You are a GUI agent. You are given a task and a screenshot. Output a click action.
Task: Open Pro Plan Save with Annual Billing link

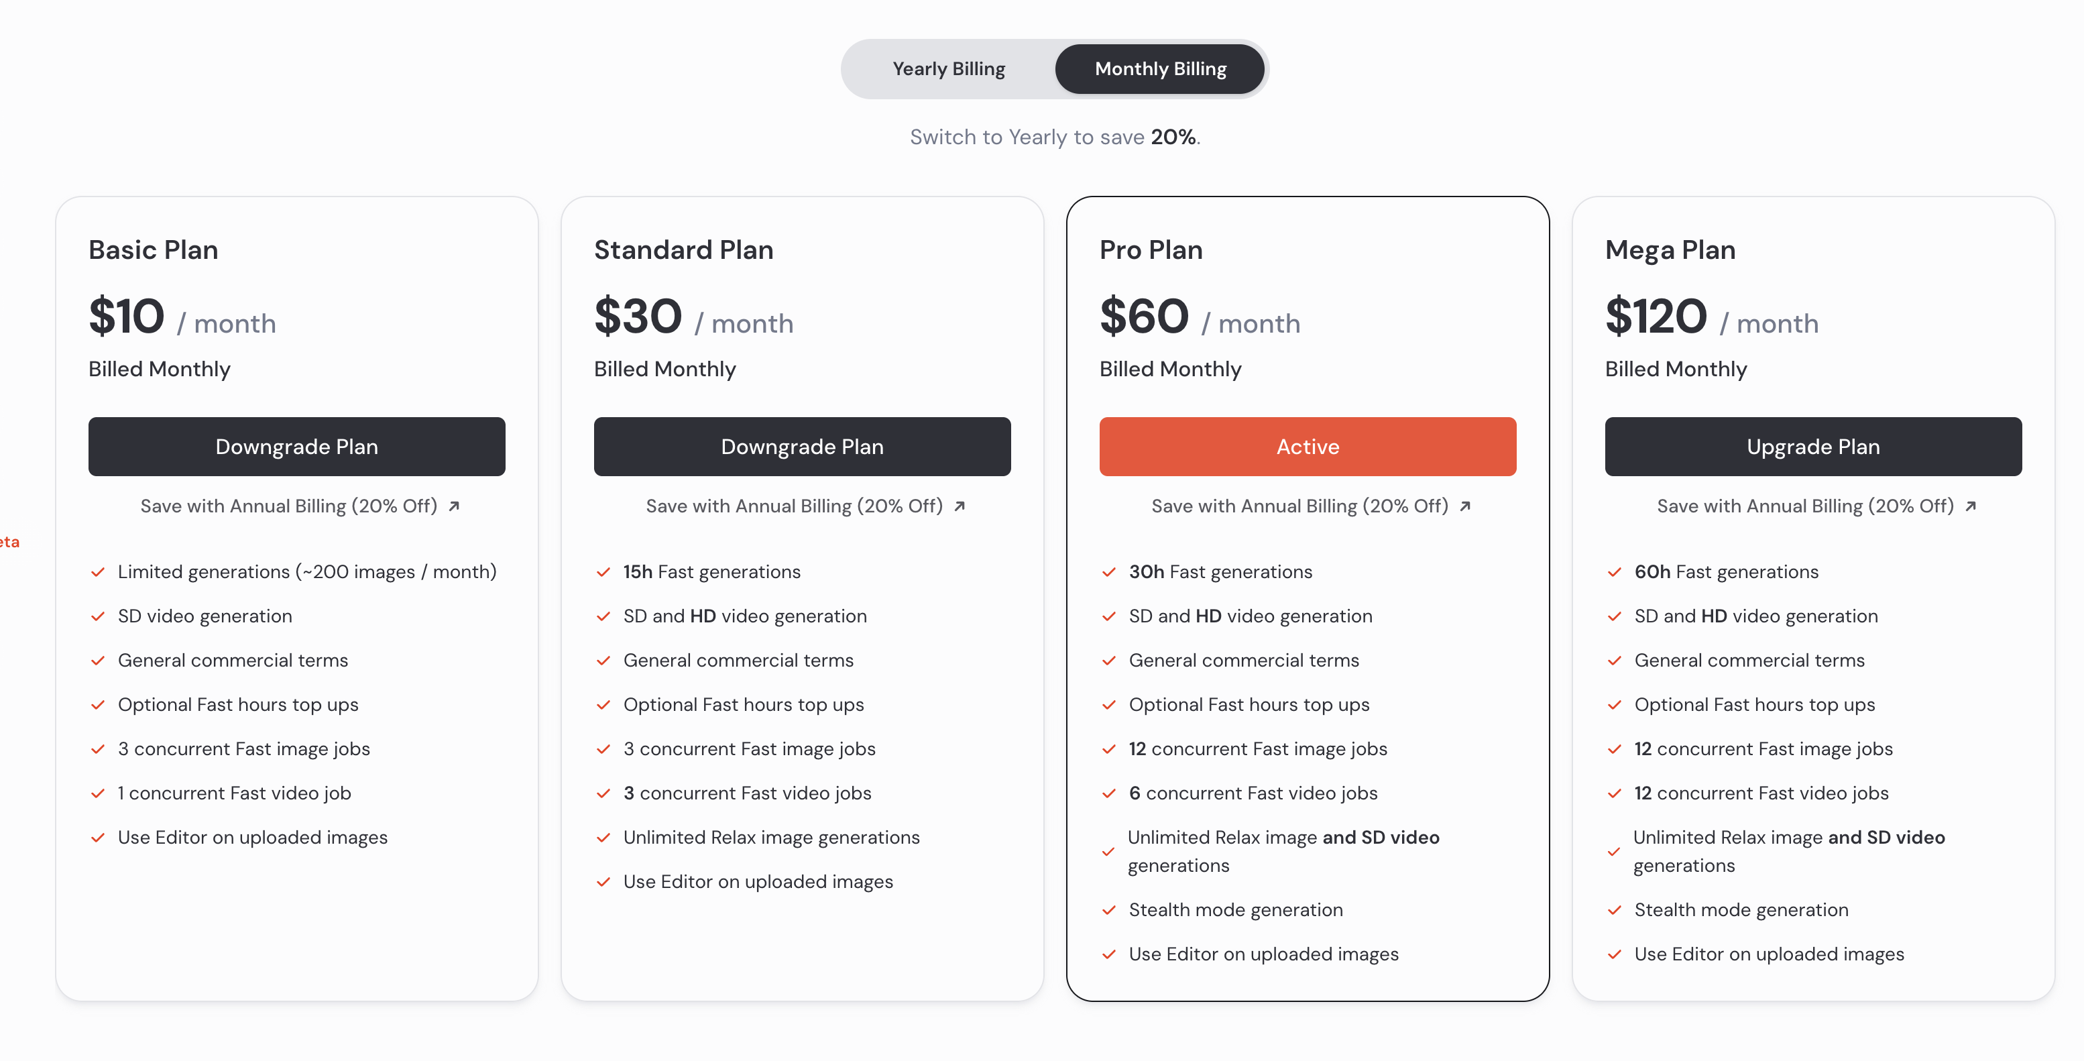1299,506
